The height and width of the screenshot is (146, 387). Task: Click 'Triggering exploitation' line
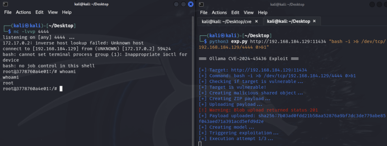[239, 133]
